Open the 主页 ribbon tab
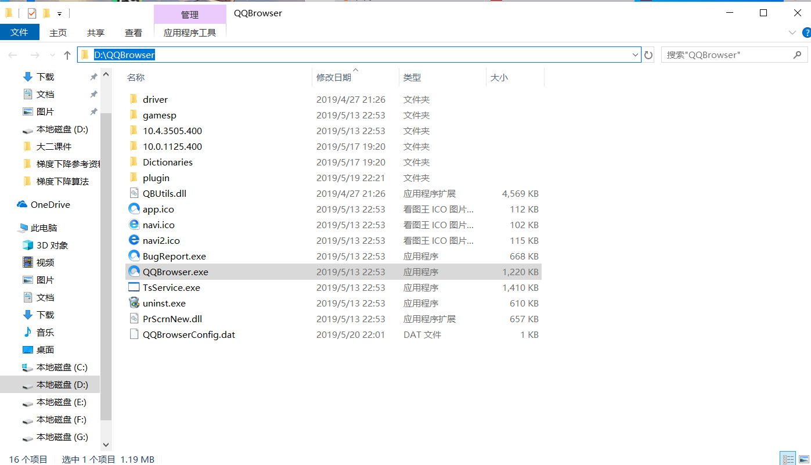 [x=58, y=33]
